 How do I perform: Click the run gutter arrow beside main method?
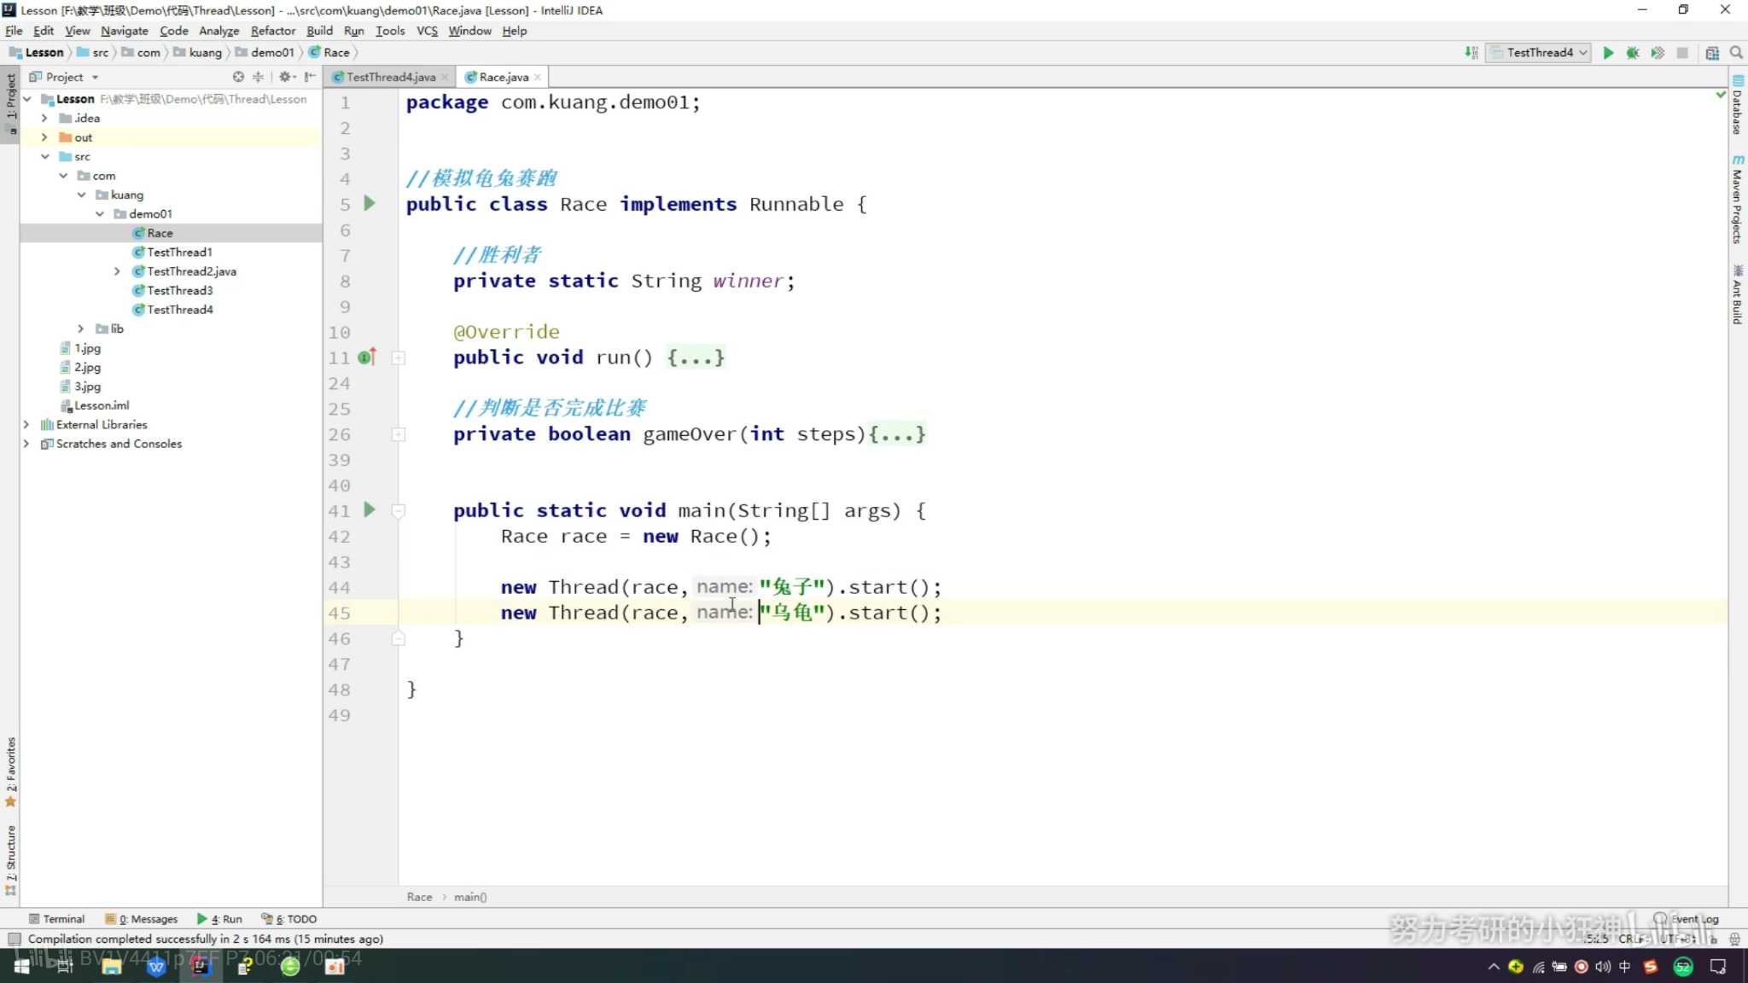[370, 509]
